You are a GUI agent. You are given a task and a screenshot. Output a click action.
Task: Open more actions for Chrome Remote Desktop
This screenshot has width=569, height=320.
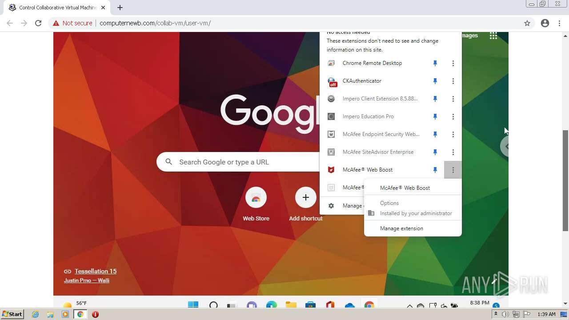(453, 63)
